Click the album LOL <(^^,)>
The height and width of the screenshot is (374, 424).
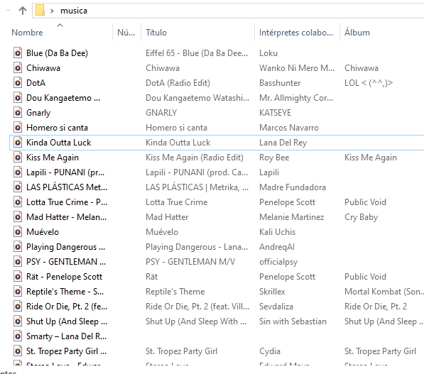point(369,83)
